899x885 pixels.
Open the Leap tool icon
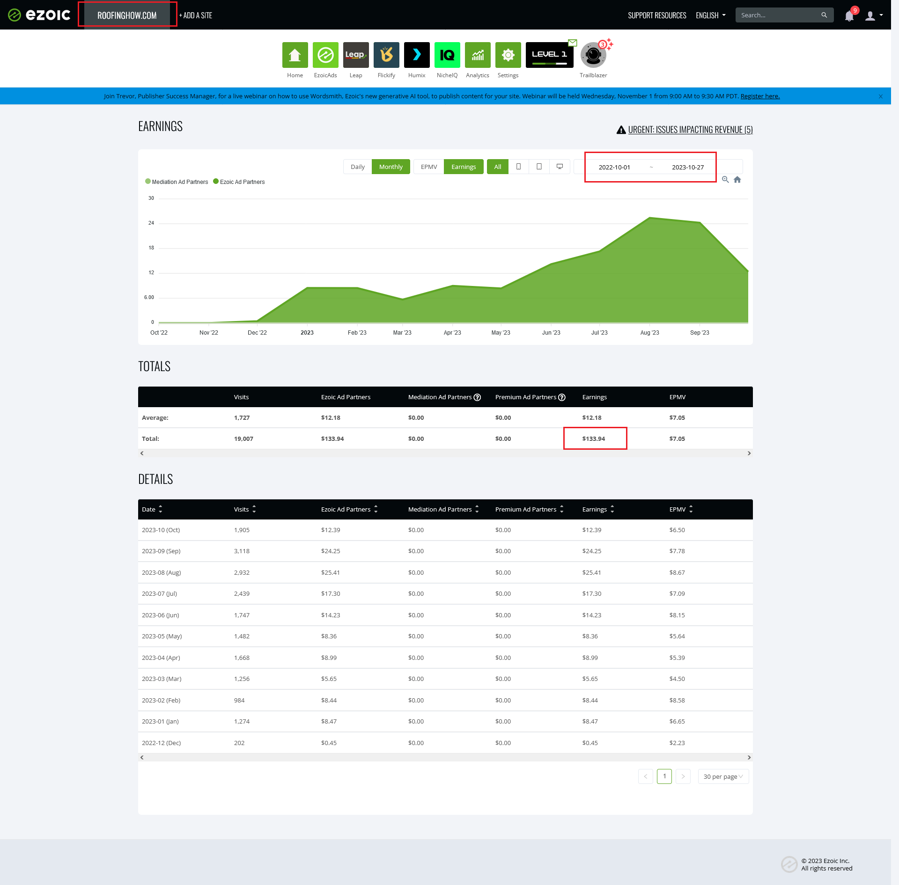[x=356, y=55]
